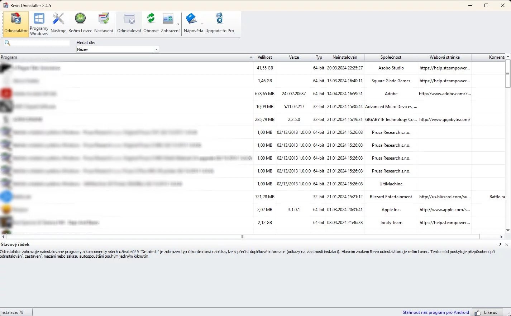Screen dimensions: 511x316
Task: Click the Zobrazení view icon
Action: [168, 19]
